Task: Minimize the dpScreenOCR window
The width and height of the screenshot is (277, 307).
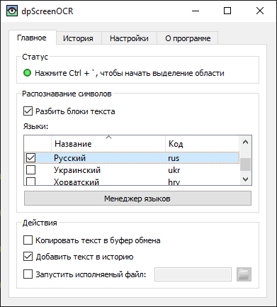Action: 196,11
